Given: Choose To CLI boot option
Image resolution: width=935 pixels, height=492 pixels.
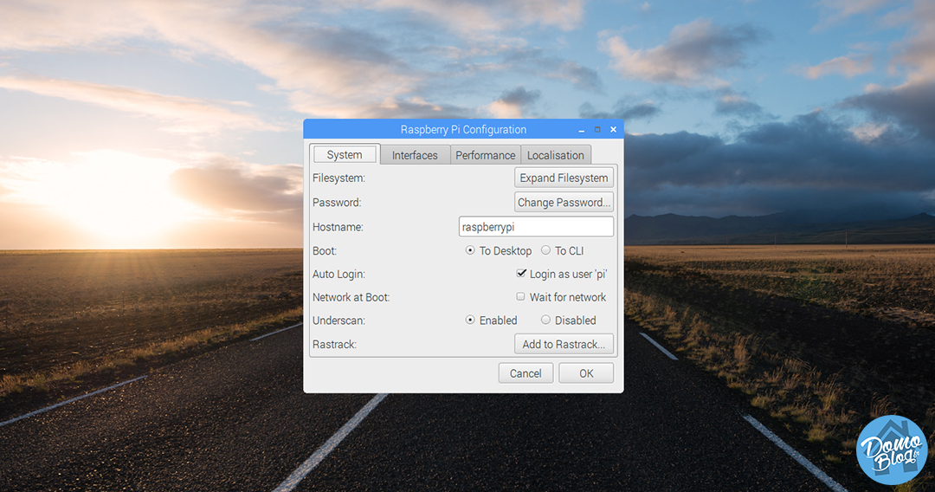Looking at the screenshot, I should 546,250.
